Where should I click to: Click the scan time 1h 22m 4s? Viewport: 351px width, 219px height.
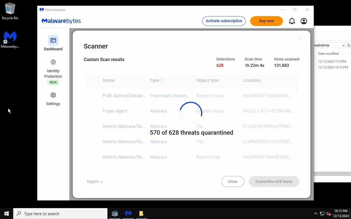pyautogui.click(x=254, y=65)
